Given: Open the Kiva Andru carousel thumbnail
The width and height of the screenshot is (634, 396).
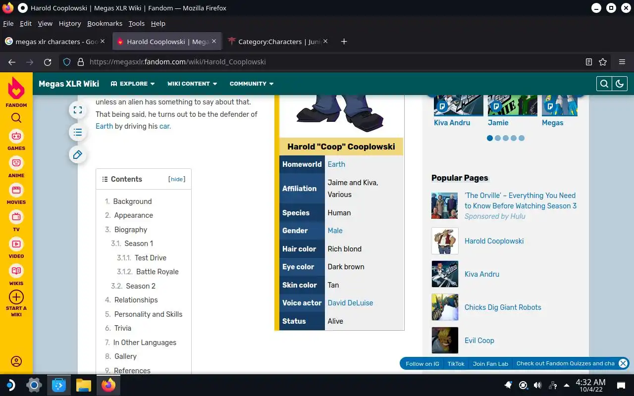Looking at the screenshot, I should tap(458, 105).
